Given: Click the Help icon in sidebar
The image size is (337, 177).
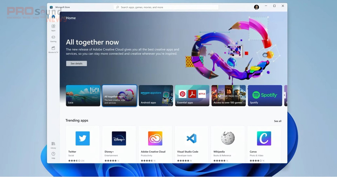Looking at the screenshot, I should coord(53,155).
